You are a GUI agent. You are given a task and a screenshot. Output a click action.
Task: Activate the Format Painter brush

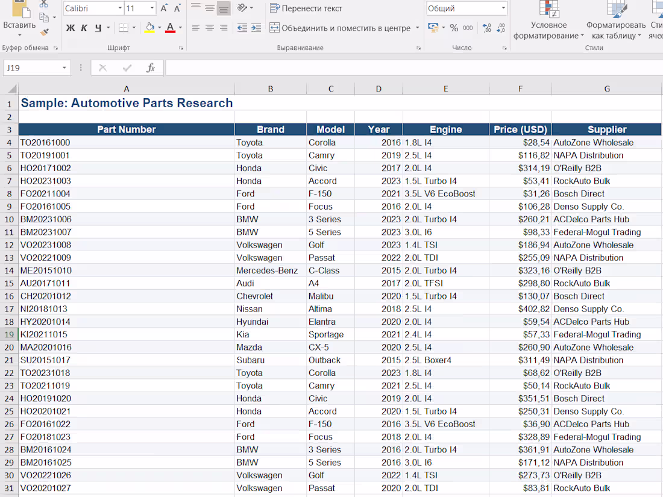click(x=44, y=32)
